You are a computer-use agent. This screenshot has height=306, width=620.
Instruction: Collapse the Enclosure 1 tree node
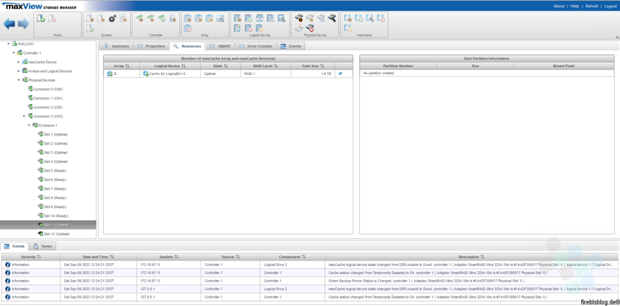29,125
